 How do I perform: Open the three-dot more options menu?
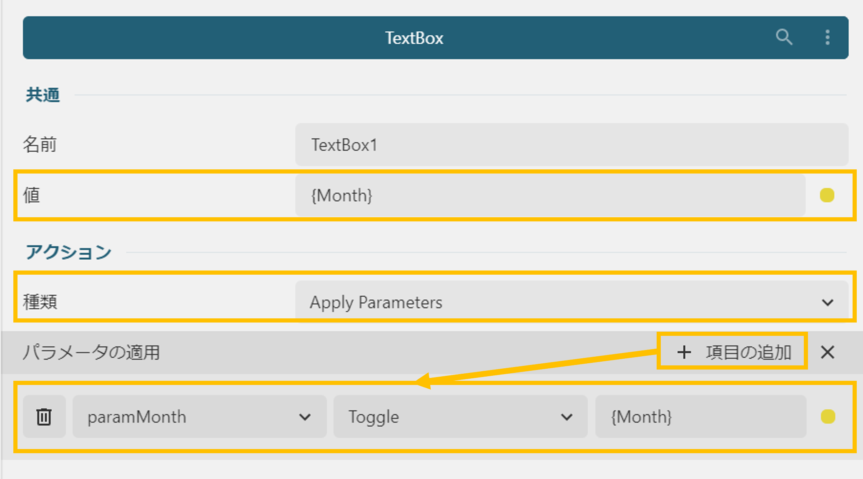click(828, 37)
